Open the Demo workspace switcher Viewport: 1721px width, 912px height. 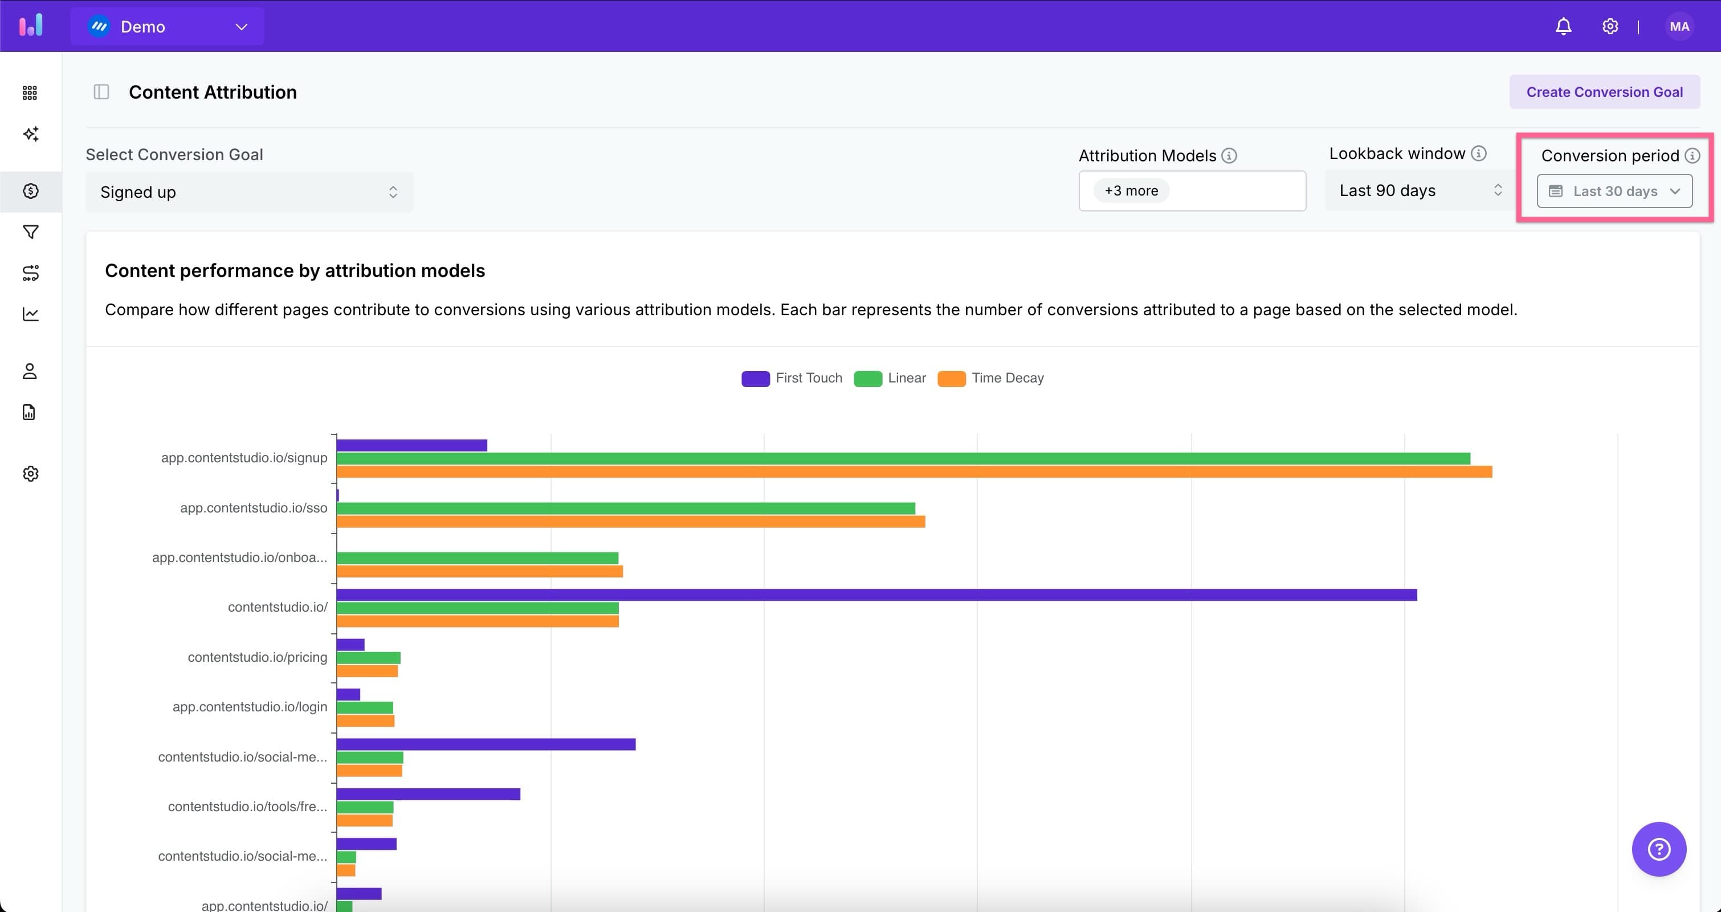[167, 27]
